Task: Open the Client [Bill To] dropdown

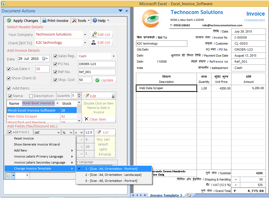Action: pyautogui.click(x=85, y=43)
